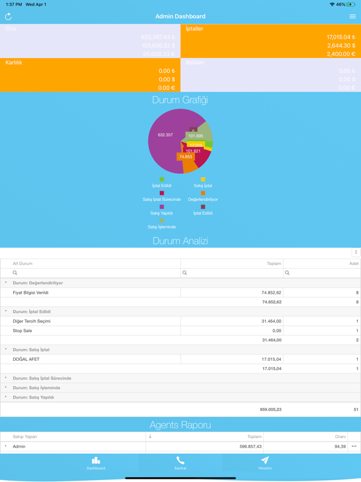Toggle Satış İptal Sürecinde legend swatch

(162, 193)
